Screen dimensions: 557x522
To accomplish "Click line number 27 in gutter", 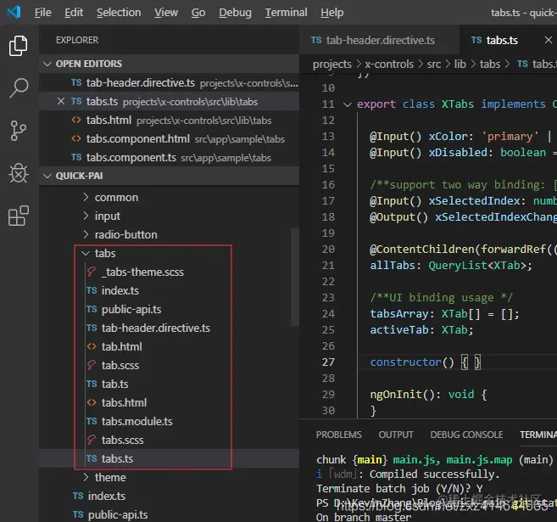I will point(328,362).
